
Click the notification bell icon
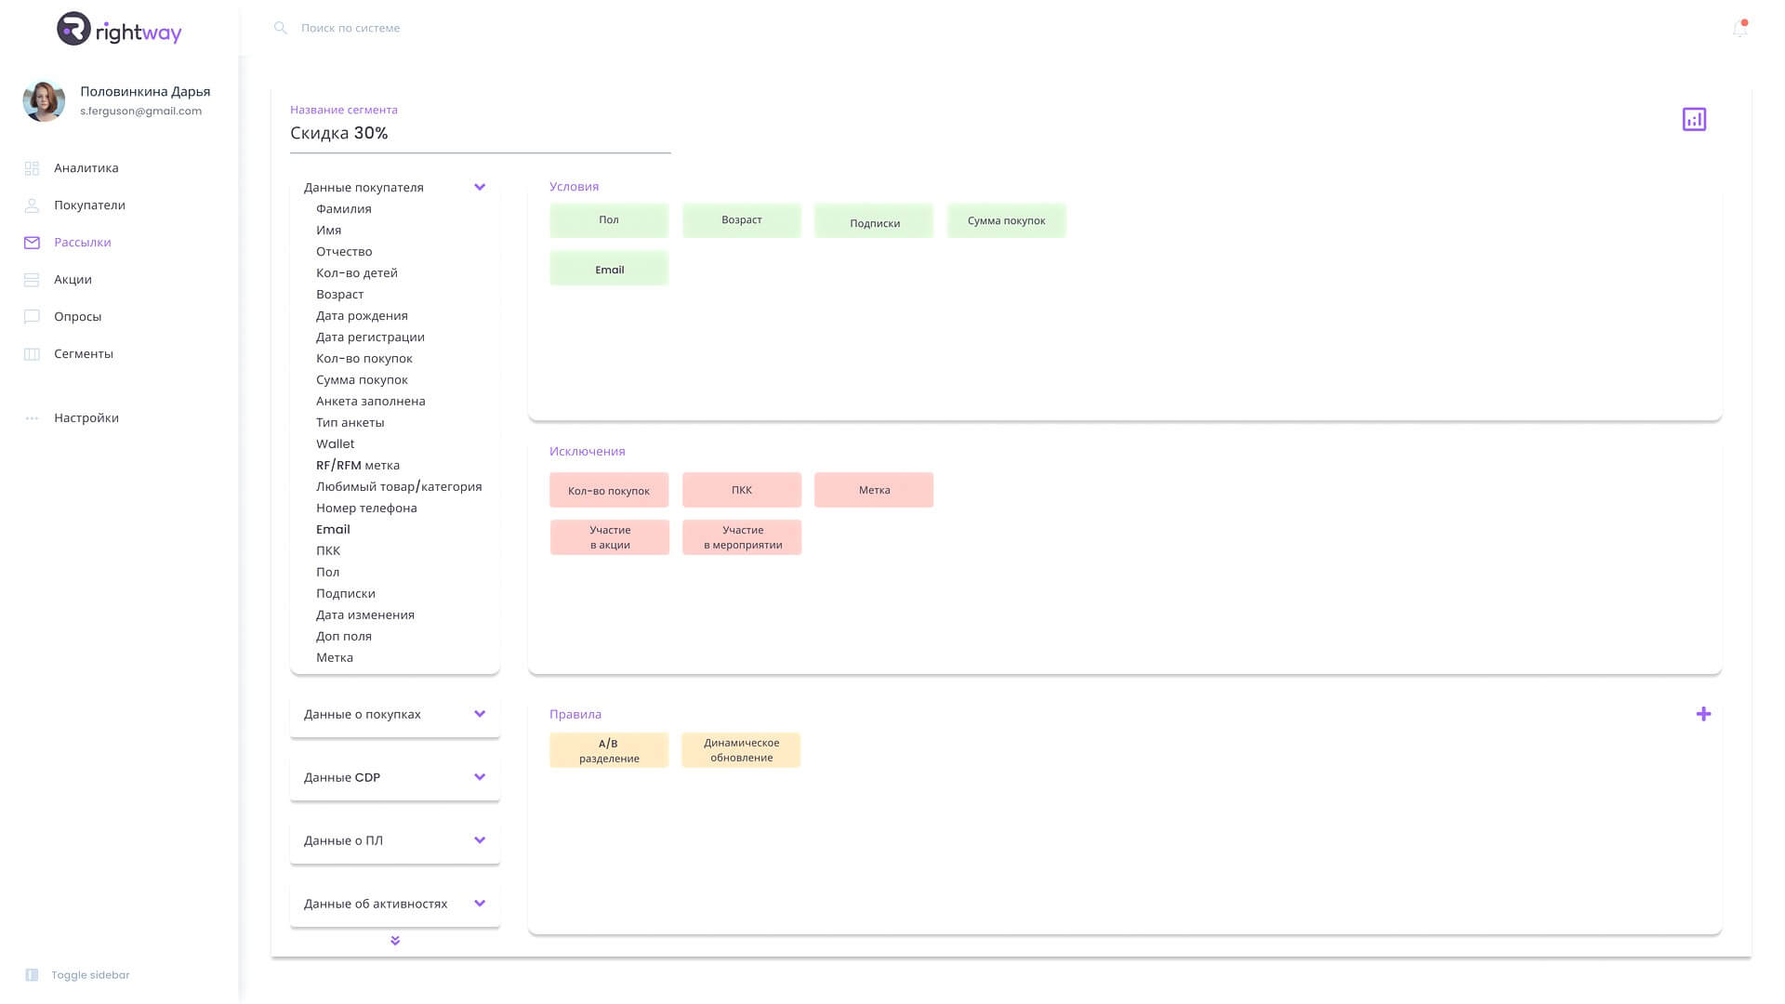(x=1739, y=29)
